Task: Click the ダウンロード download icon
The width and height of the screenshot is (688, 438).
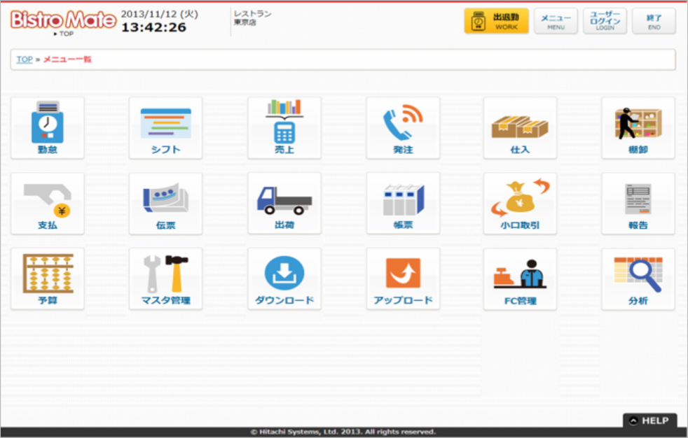Action: click(284, 279)
